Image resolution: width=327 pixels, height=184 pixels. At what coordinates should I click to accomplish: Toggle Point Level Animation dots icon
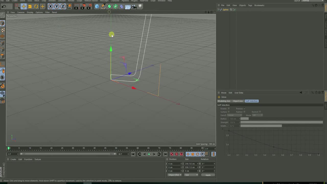(x=207, y=154)
